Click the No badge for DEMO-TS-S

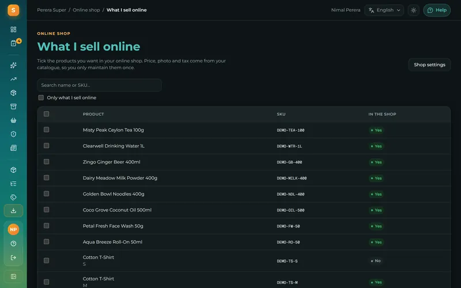376,261
